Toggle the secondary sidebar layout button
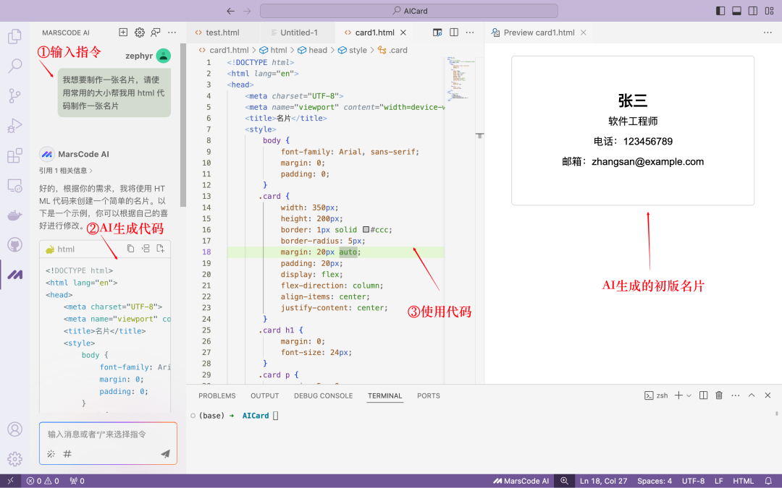The width and height of the screenshot is (782, 488). coord(753,11)
